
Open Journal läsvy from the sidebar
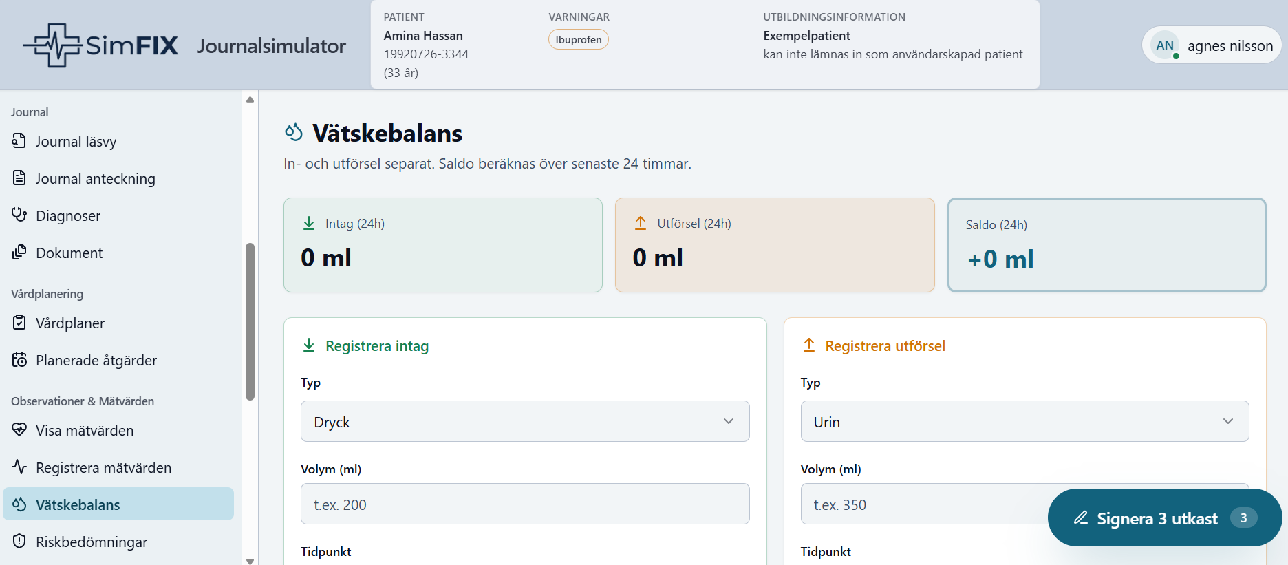pos(118,141)
